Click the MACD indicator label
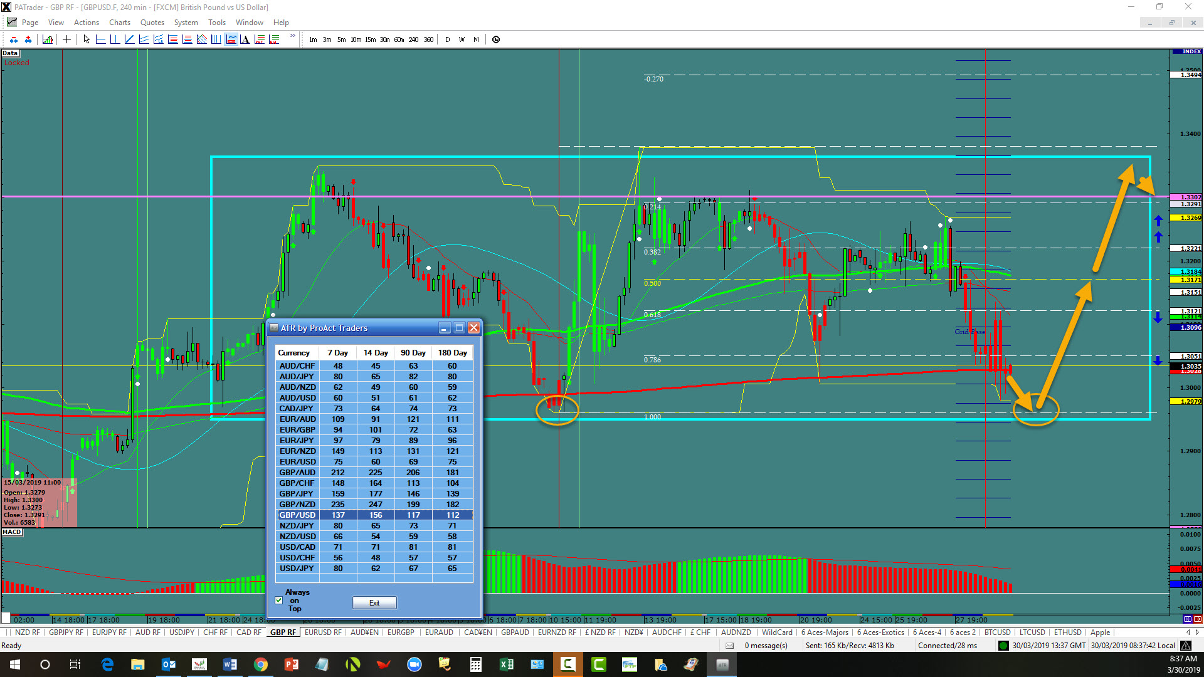This screenshot has height=677, width=1204. tap(12, 532)
